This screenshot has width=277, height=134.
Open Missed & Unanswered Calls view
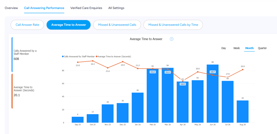(117, 25)
